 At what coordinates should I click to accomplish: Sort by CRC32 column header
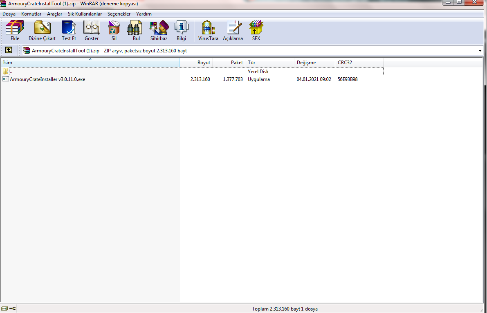pyautogui.click(x=359, y=63)
